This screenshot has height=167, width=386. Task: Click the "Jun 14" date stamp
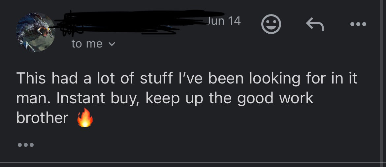pos(224,21)
